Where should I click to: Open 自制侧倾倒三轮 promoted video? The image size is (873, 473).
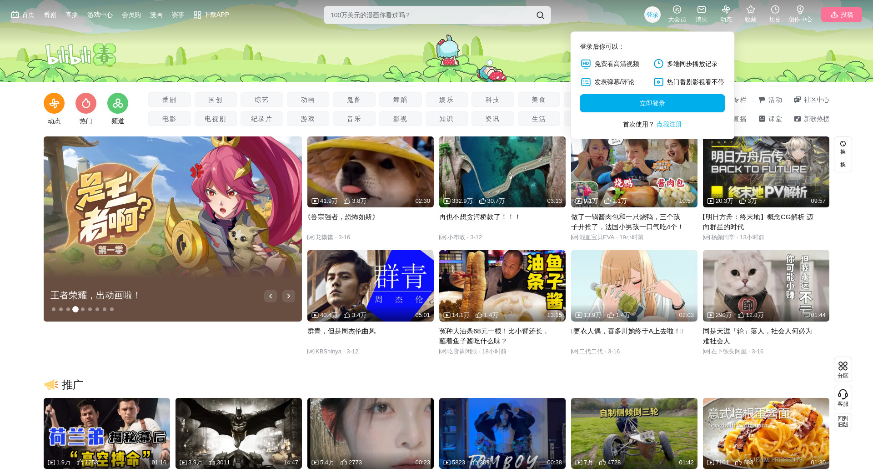click(x=634, y=433)
